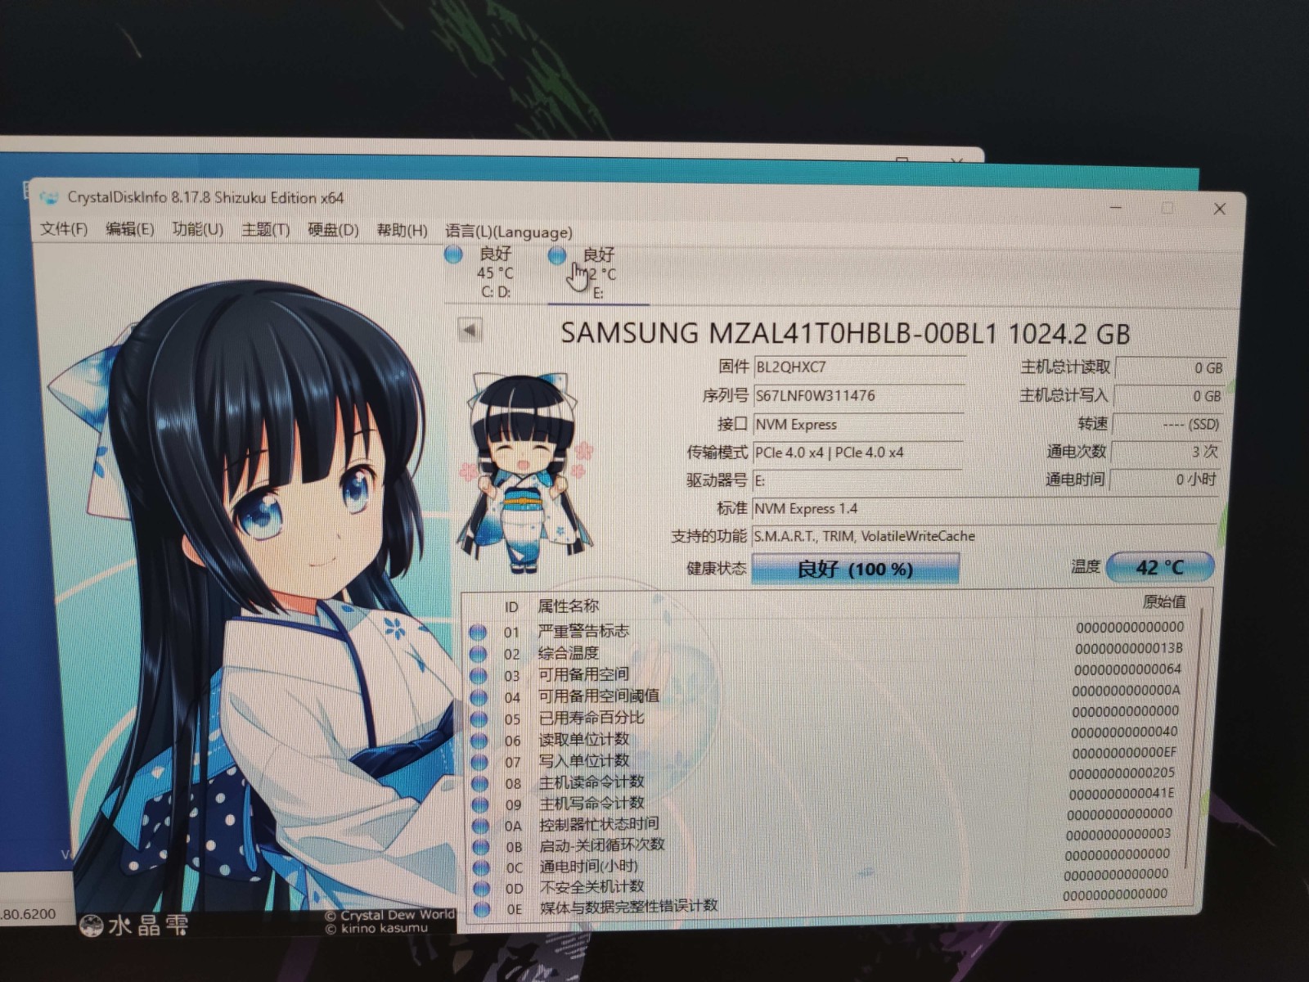Viewport: 1309px width, 982px height.
Task: Click status icon for attribute 0A 控制器忙状态时间
Action: coord(480,826)
